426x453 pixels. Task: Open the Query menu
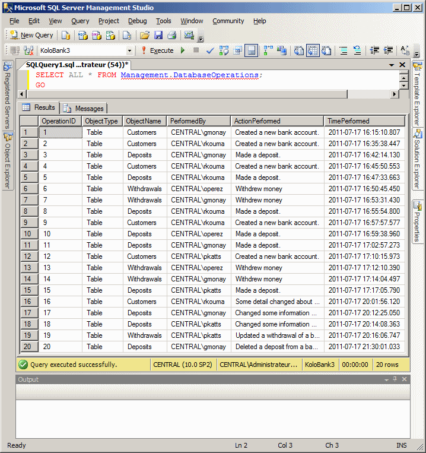(x=80, y=21)
